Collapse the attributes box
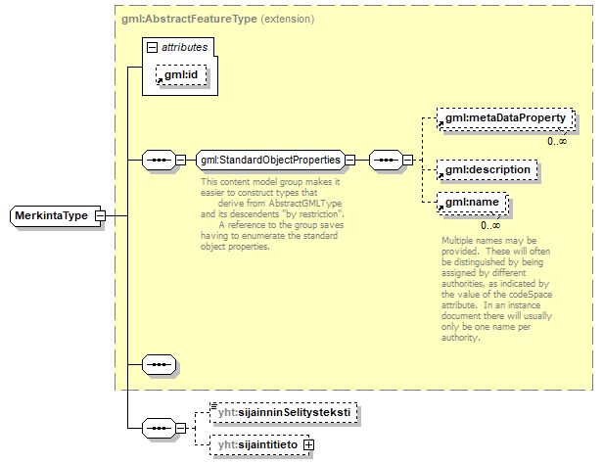 click(x=153, y=47)
